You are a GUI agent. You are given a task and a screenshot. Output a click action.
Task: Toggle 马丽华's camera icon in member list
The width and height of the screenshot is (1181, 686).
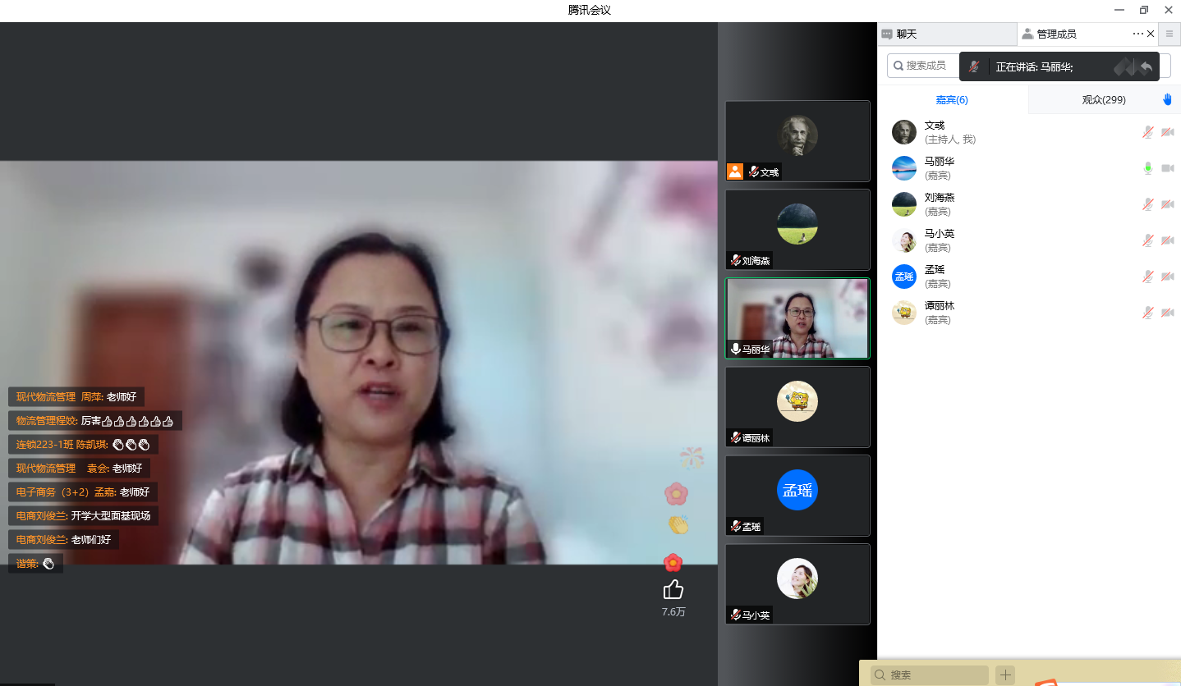click(x=1167, y=168)
